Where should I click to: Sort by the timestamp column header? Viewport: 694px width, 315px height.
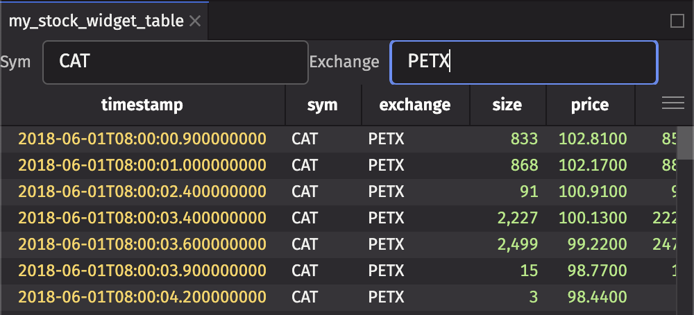tap(142, 105)
